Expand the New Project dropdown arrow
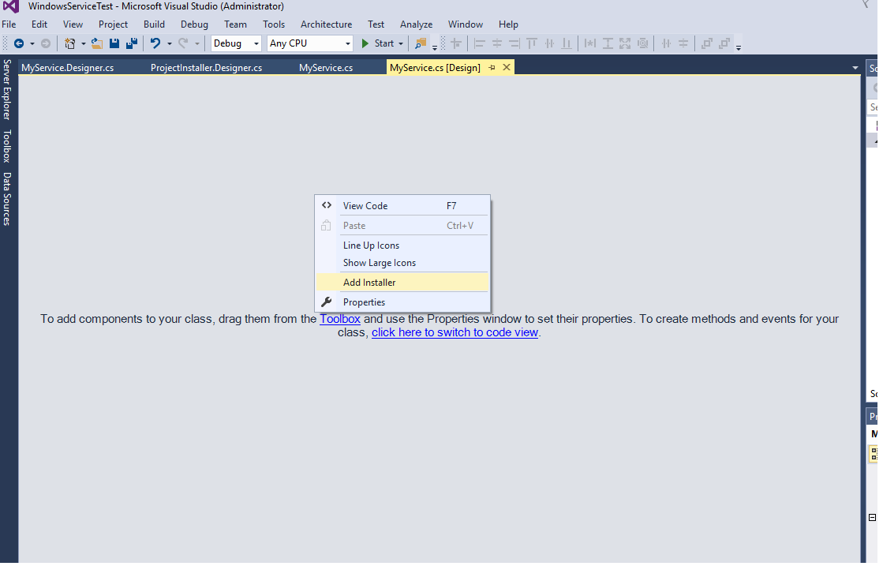This screenshot has height=566, width=883. (x=84, y=43)
